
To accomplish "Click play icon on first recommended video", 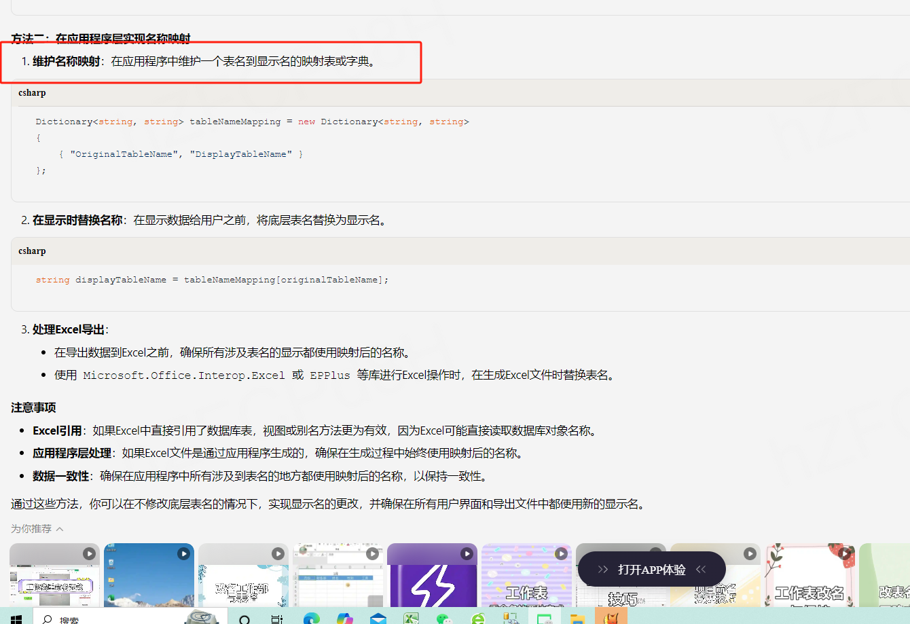I will coord(89,553).
